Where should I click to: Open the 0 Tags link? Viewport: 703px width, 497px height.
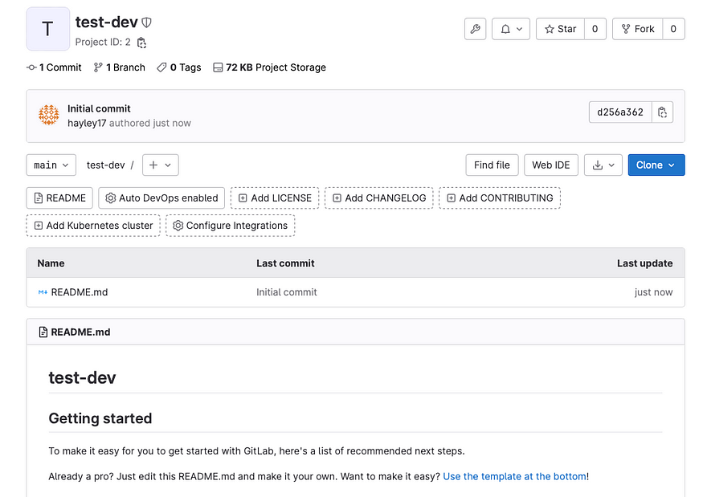pos(179,67)
